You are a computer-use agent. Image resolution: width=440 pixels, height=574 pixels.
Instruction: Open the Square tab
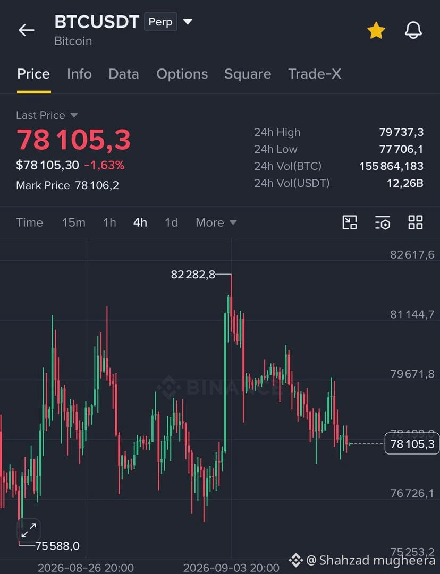point(248,74)
